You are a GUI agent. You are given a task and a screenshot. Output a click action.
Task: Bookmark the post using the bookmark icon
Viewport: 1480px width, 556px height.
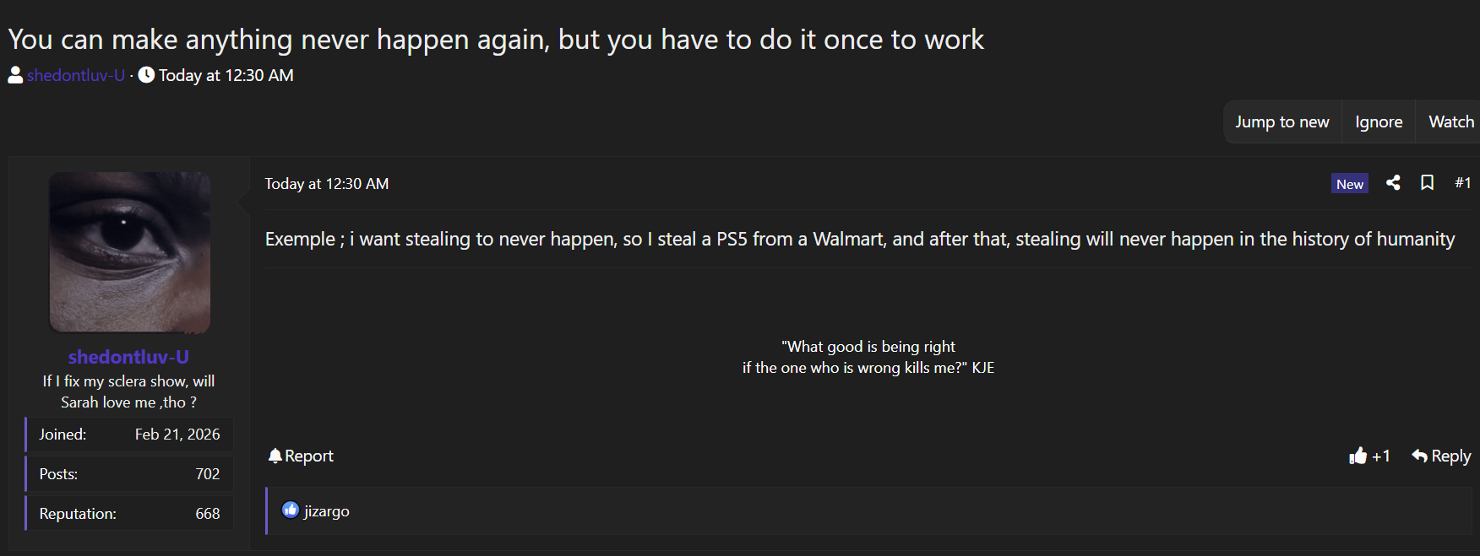click(x=1427, y=182)
